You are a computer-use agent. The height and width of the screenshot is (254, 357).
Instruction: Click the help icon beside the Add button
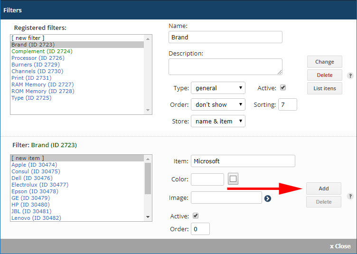click(x=350, y=196)
